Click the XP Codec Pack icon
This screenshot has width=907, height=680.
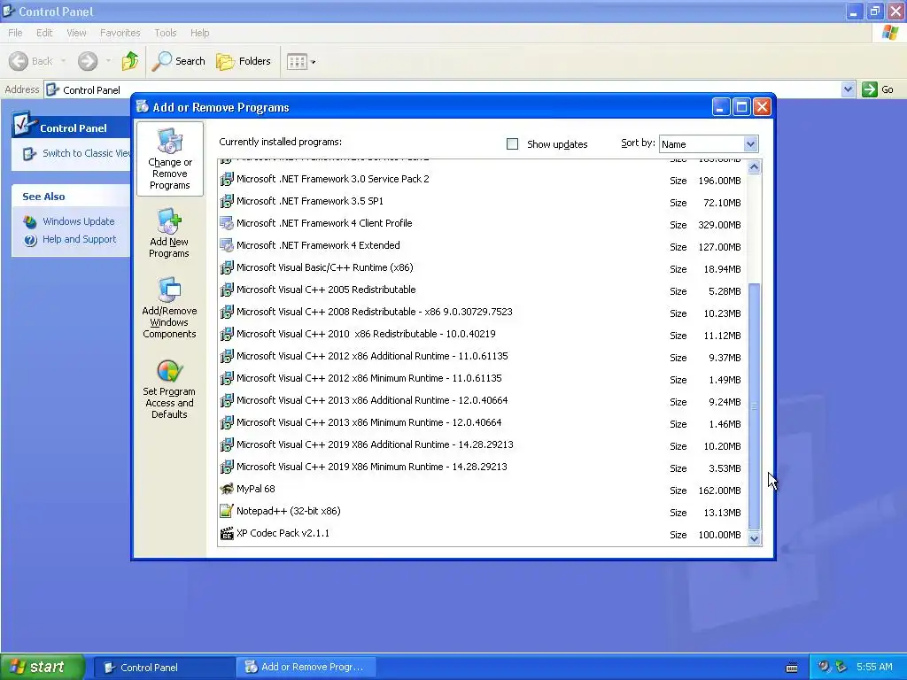pos(227,533)
